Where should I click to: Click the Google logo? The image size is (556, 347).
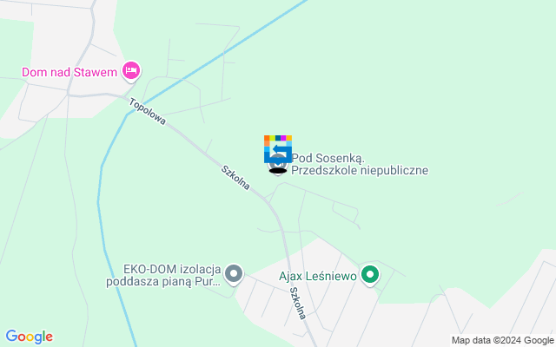[30, 337]
